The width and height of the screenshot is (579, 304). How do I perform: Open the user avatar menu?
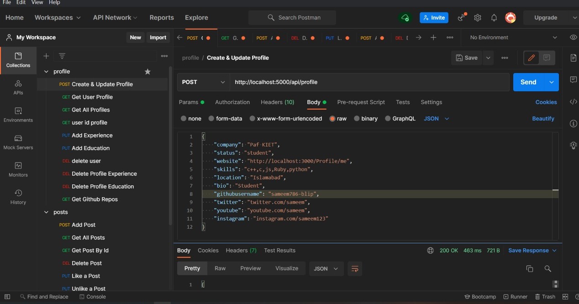[x=511, y=18]
